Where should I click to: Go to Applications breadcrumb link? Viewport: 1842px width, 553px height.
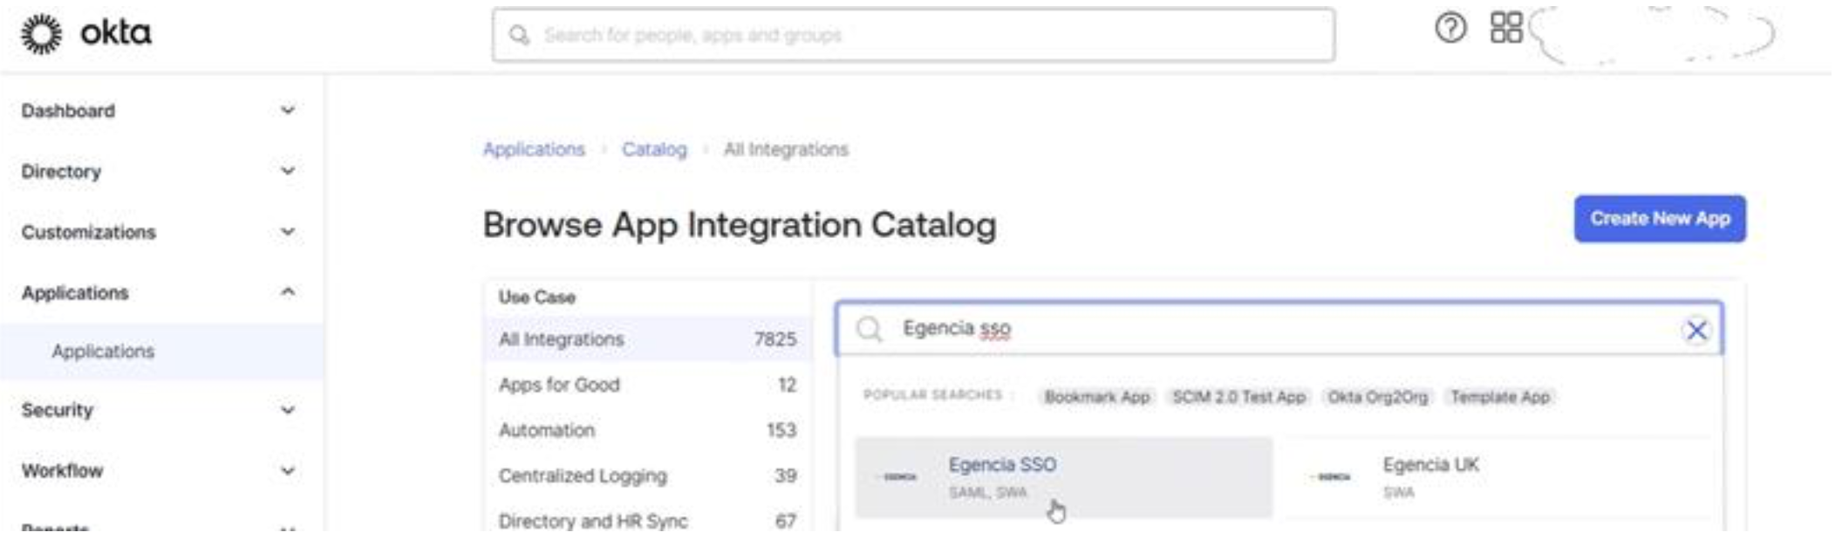click(534, 149)
